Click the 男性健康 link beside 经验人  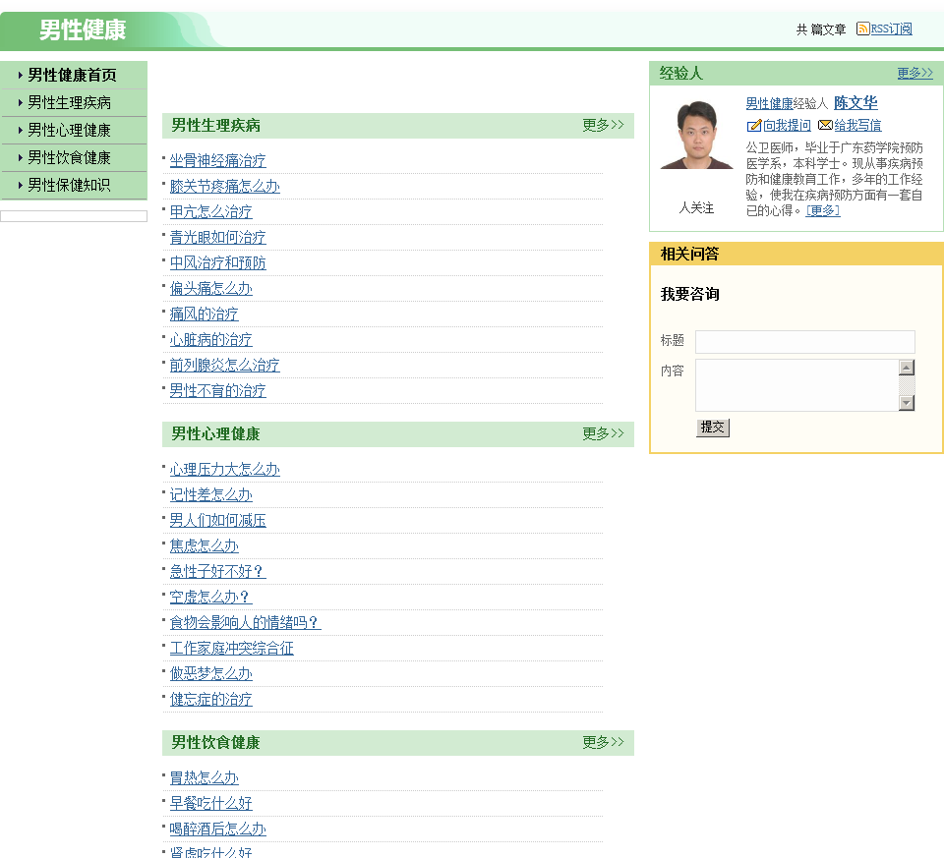[769, 103]
